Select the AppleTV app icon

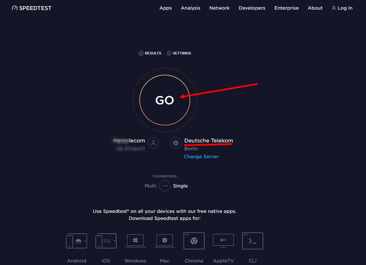pos(223,240)
